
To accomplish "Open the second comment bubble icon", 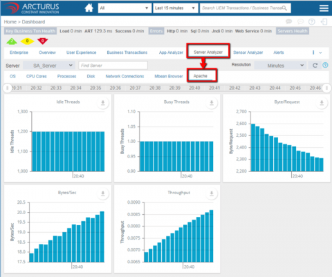I will (300, 21).
